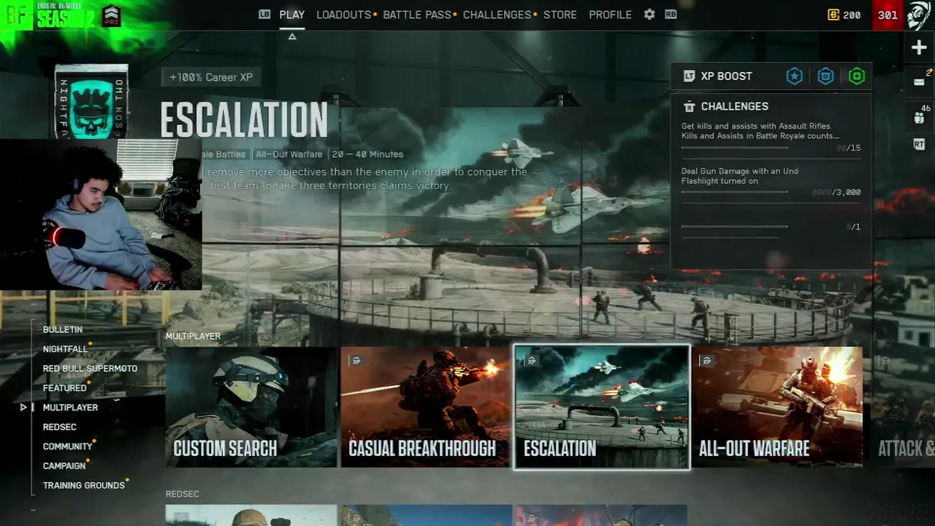Open the Nightfall skull badge emblem
This screenshot has width=935, height=526.
click(x=92, y=102)
